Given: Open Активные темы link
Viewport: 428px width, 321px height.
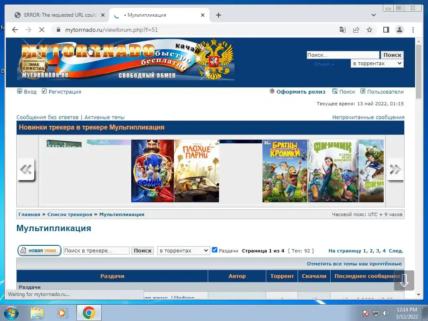Looking at the screenshot, I should pos(104,117).
